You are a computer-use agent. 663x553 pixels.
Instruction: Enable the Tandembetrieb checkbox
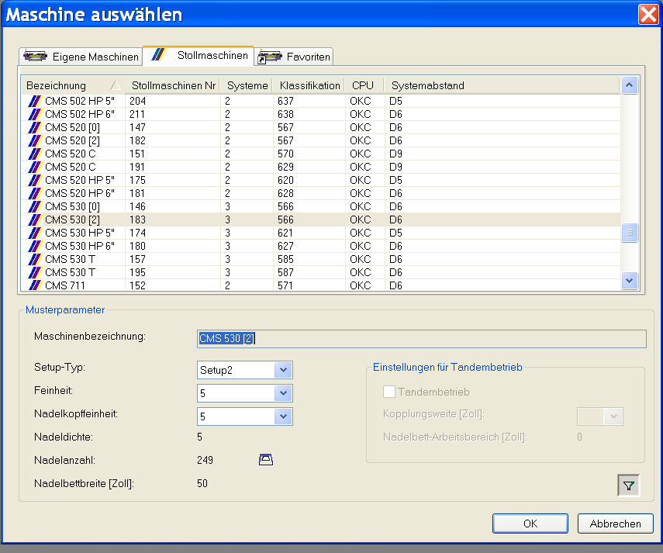[x=390, y=392]
